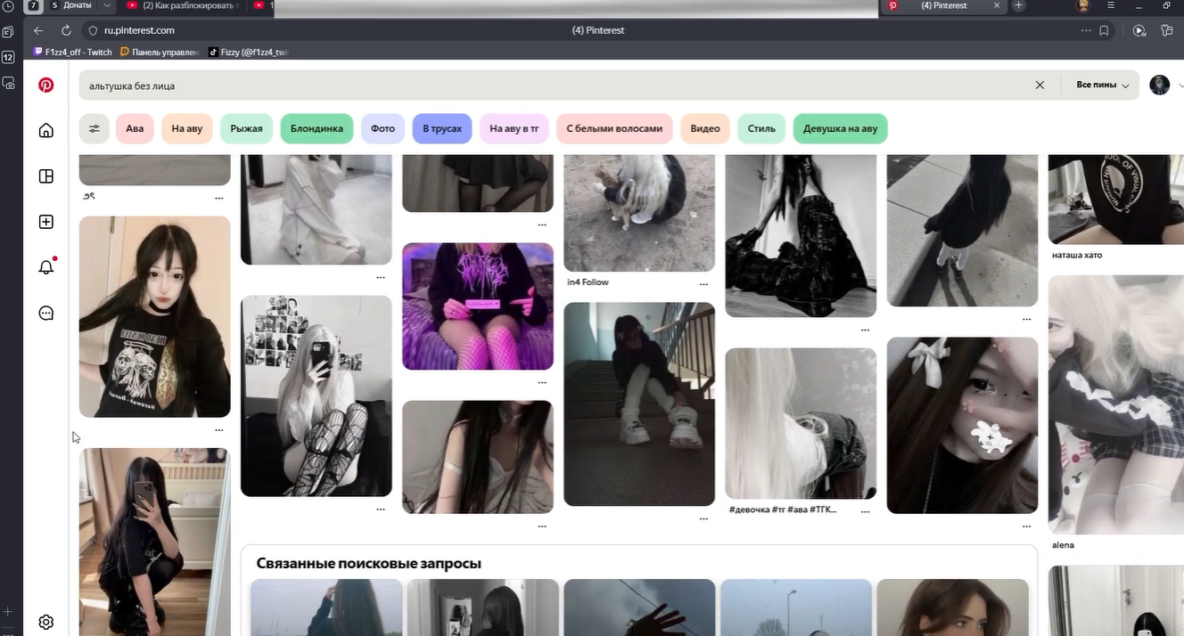1184x636 pixels.
Task: Open the Все пины dropdown
Action: tap(1100, 85)
